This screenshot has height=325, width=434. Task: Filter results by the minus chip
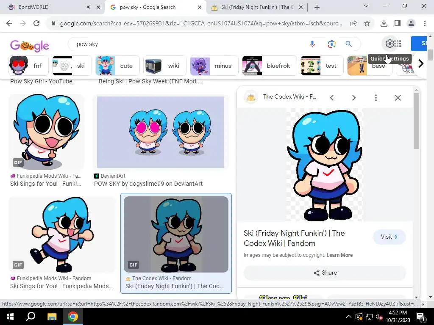(x=214, y=66)
